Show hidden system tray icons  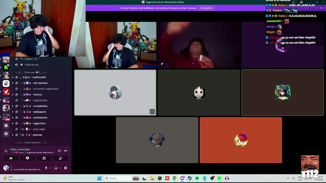point(288,178)
